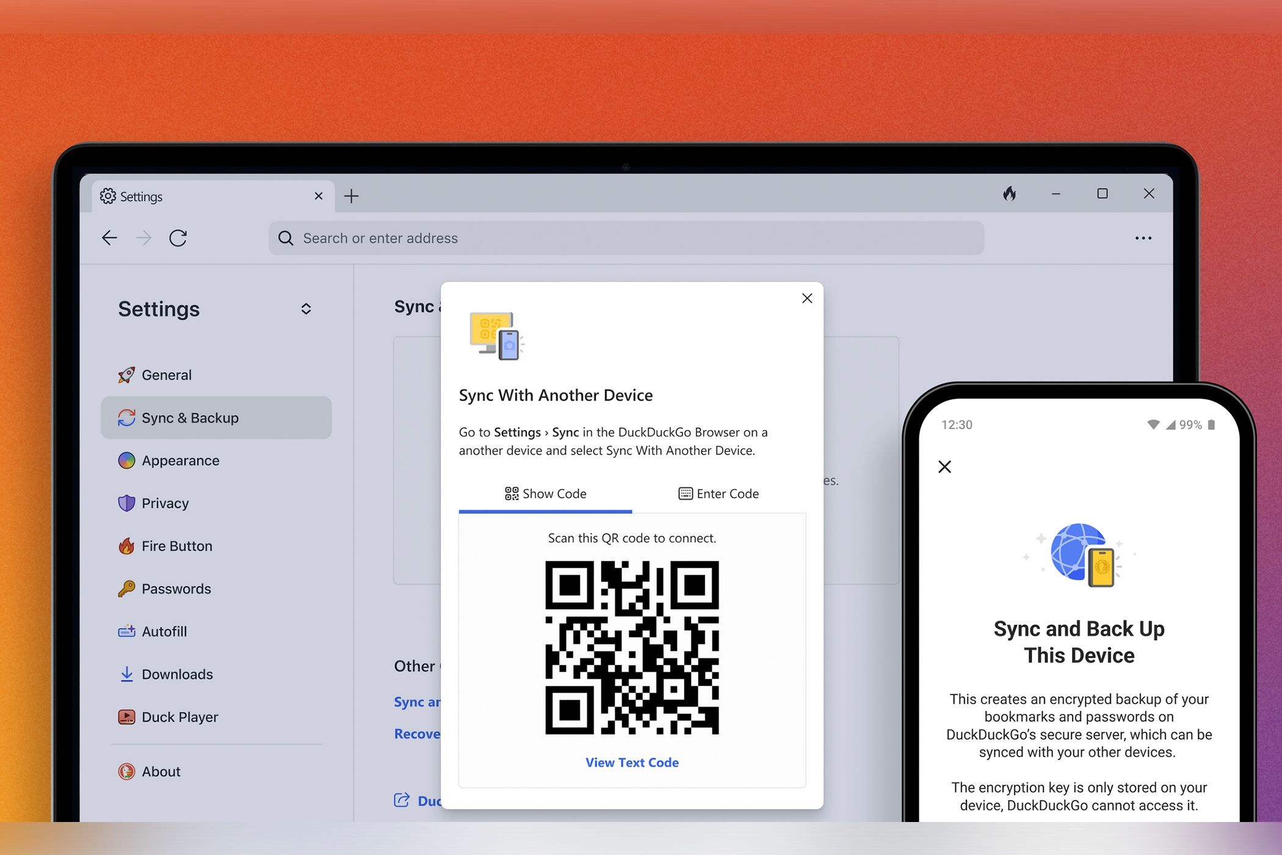Open Passwords settings
The width and height of the screenshot is (1282, 855).
(216, 589)
